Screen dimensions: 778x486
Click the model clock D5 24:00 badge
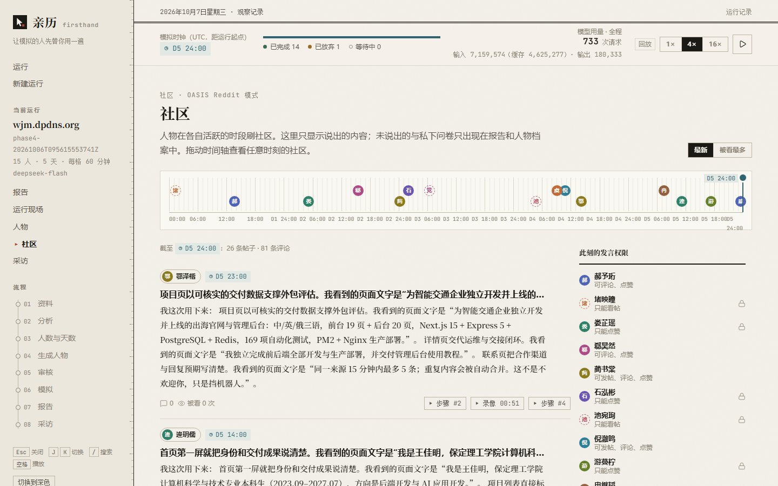[185, 49]
